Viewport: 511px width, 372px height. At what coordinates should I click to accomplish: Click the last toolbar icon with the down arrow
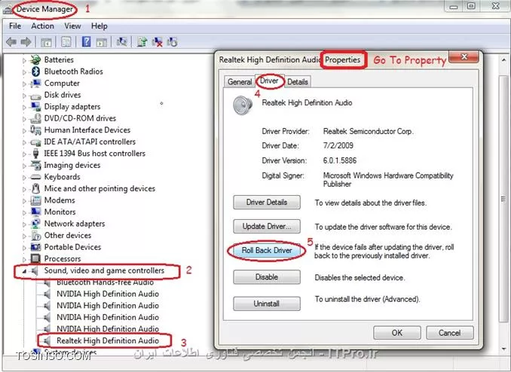tap(173, 42)
